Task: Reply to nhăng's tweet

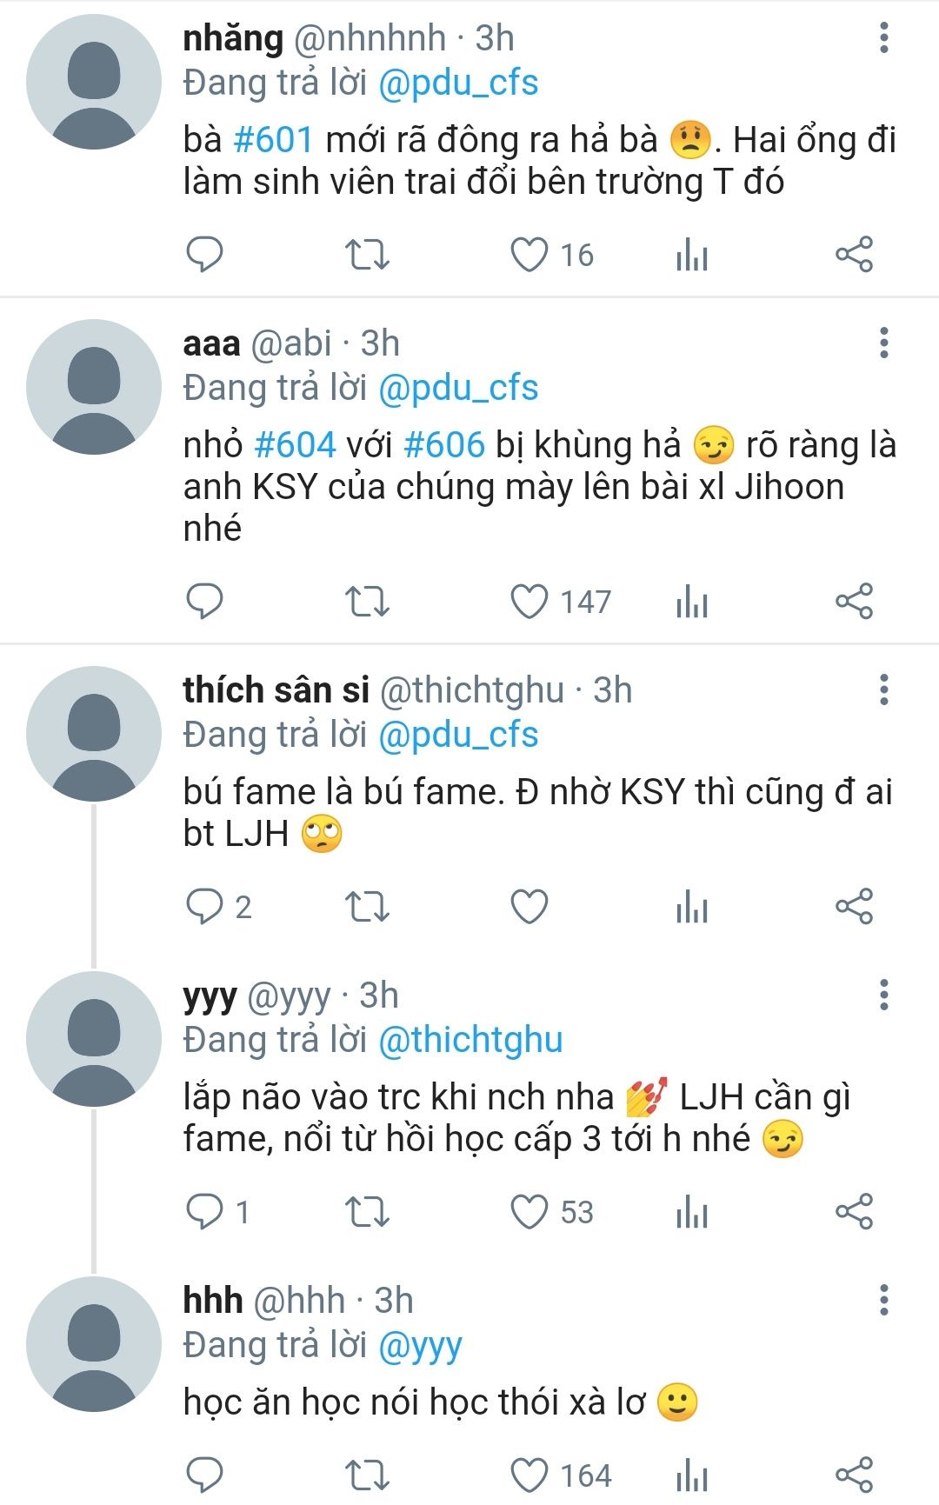Action: (x=205, y=254)
